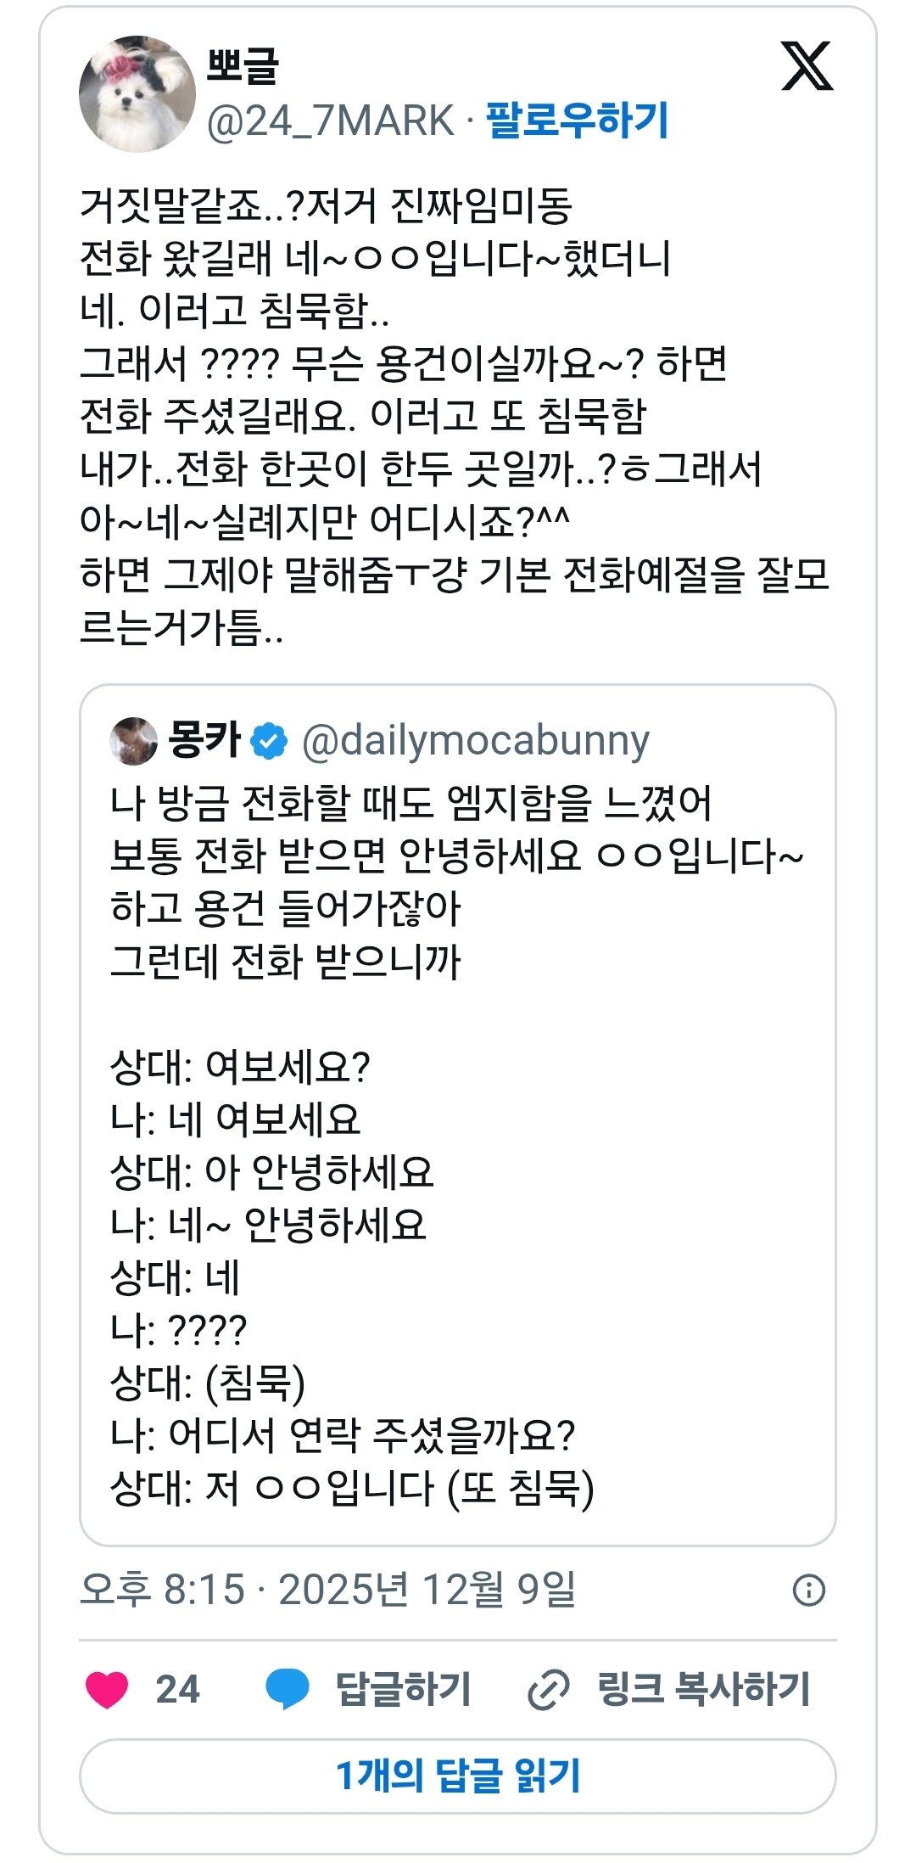Click the chain link icon
916x1863 pixels.
point(549,1689)
